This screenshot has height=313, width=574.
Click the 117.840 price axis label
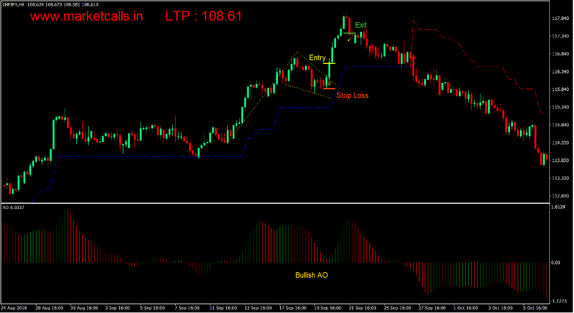coord(562,18)
